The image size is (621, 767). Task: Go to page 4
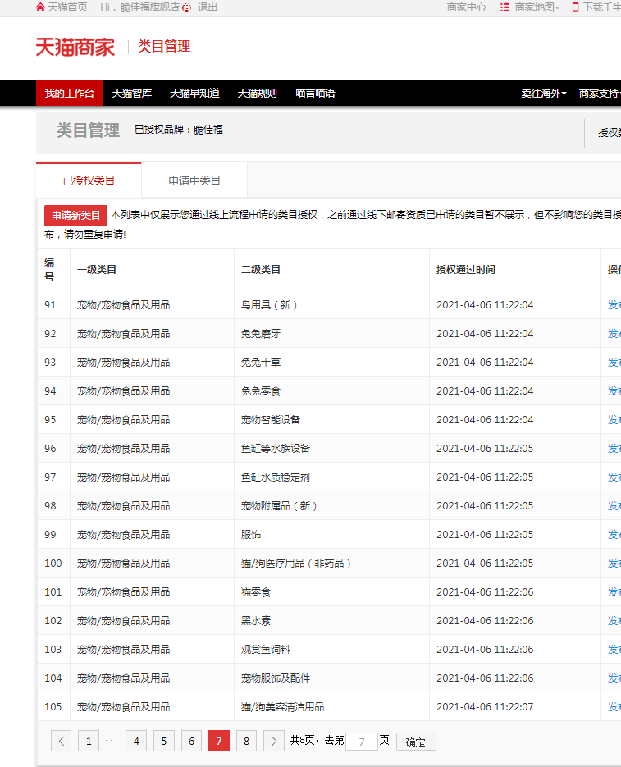click(136, 741)
